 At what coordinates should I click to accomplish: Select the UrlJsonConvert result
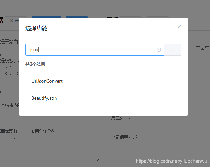(x=47, y=81)
